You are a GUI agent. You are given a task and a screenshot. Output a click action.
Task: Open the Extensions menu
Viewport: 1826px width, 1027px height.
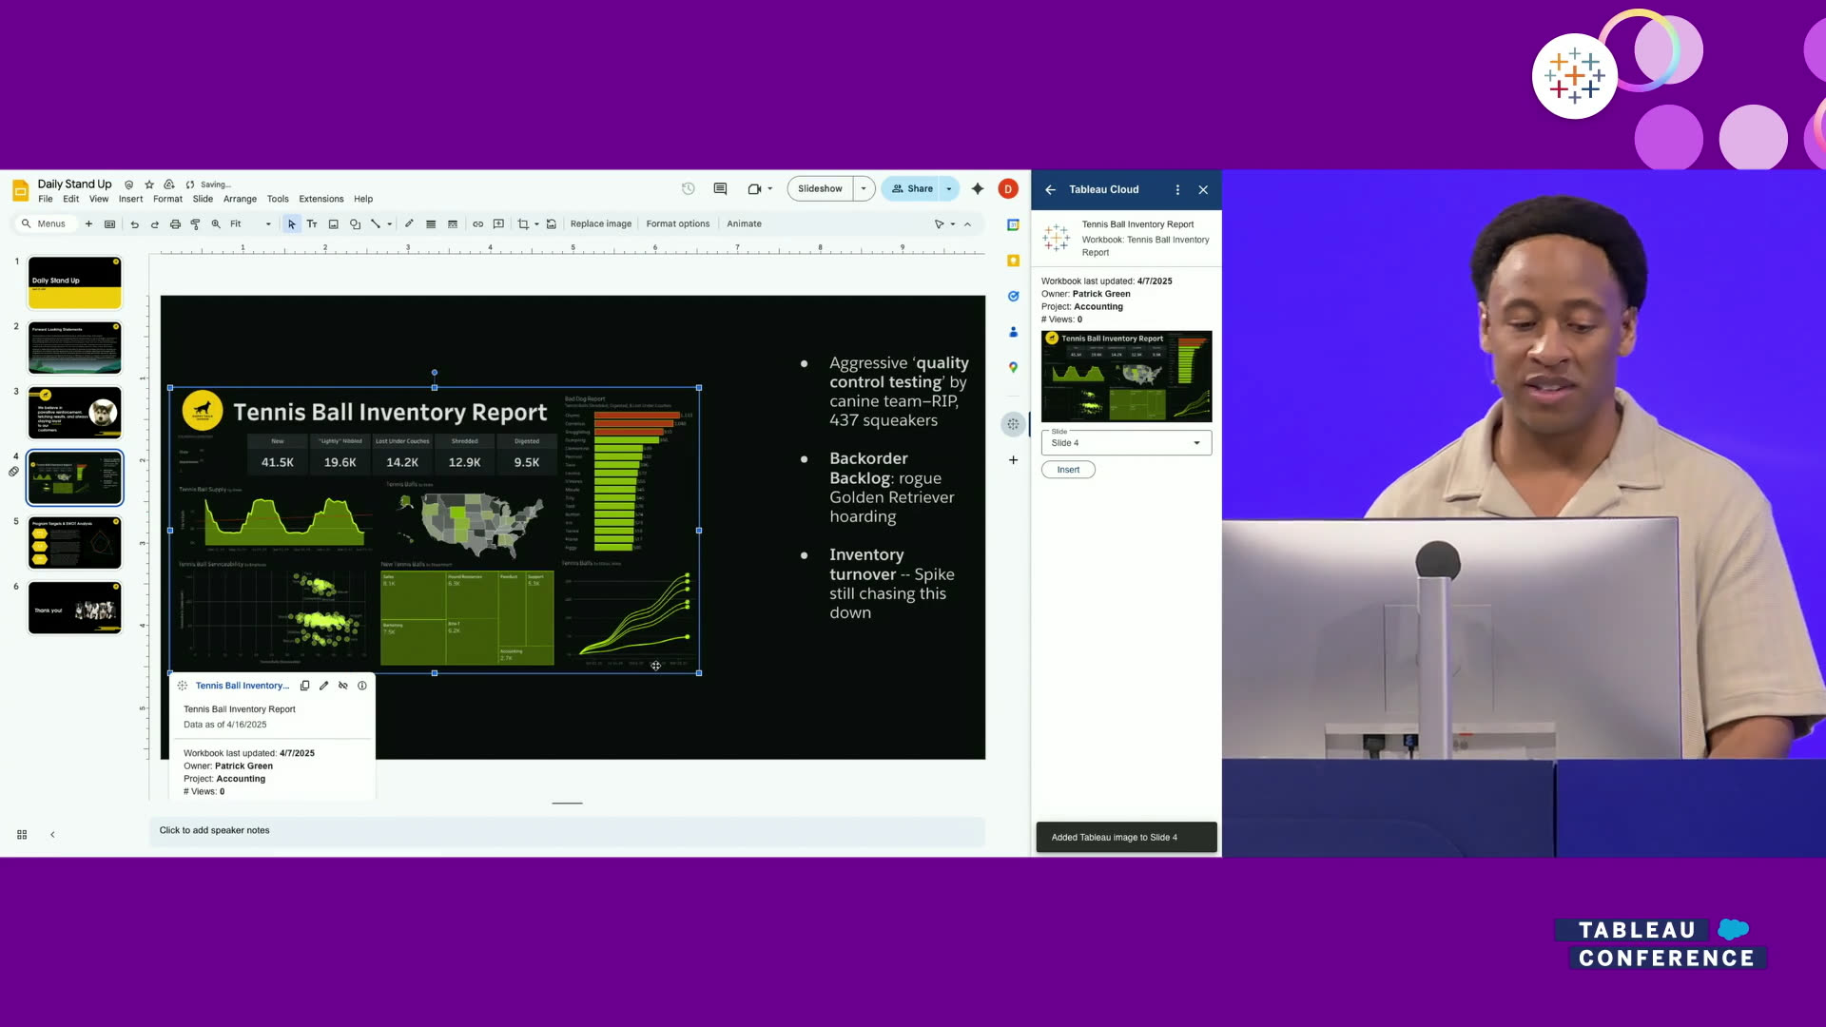tap(321, 200)
